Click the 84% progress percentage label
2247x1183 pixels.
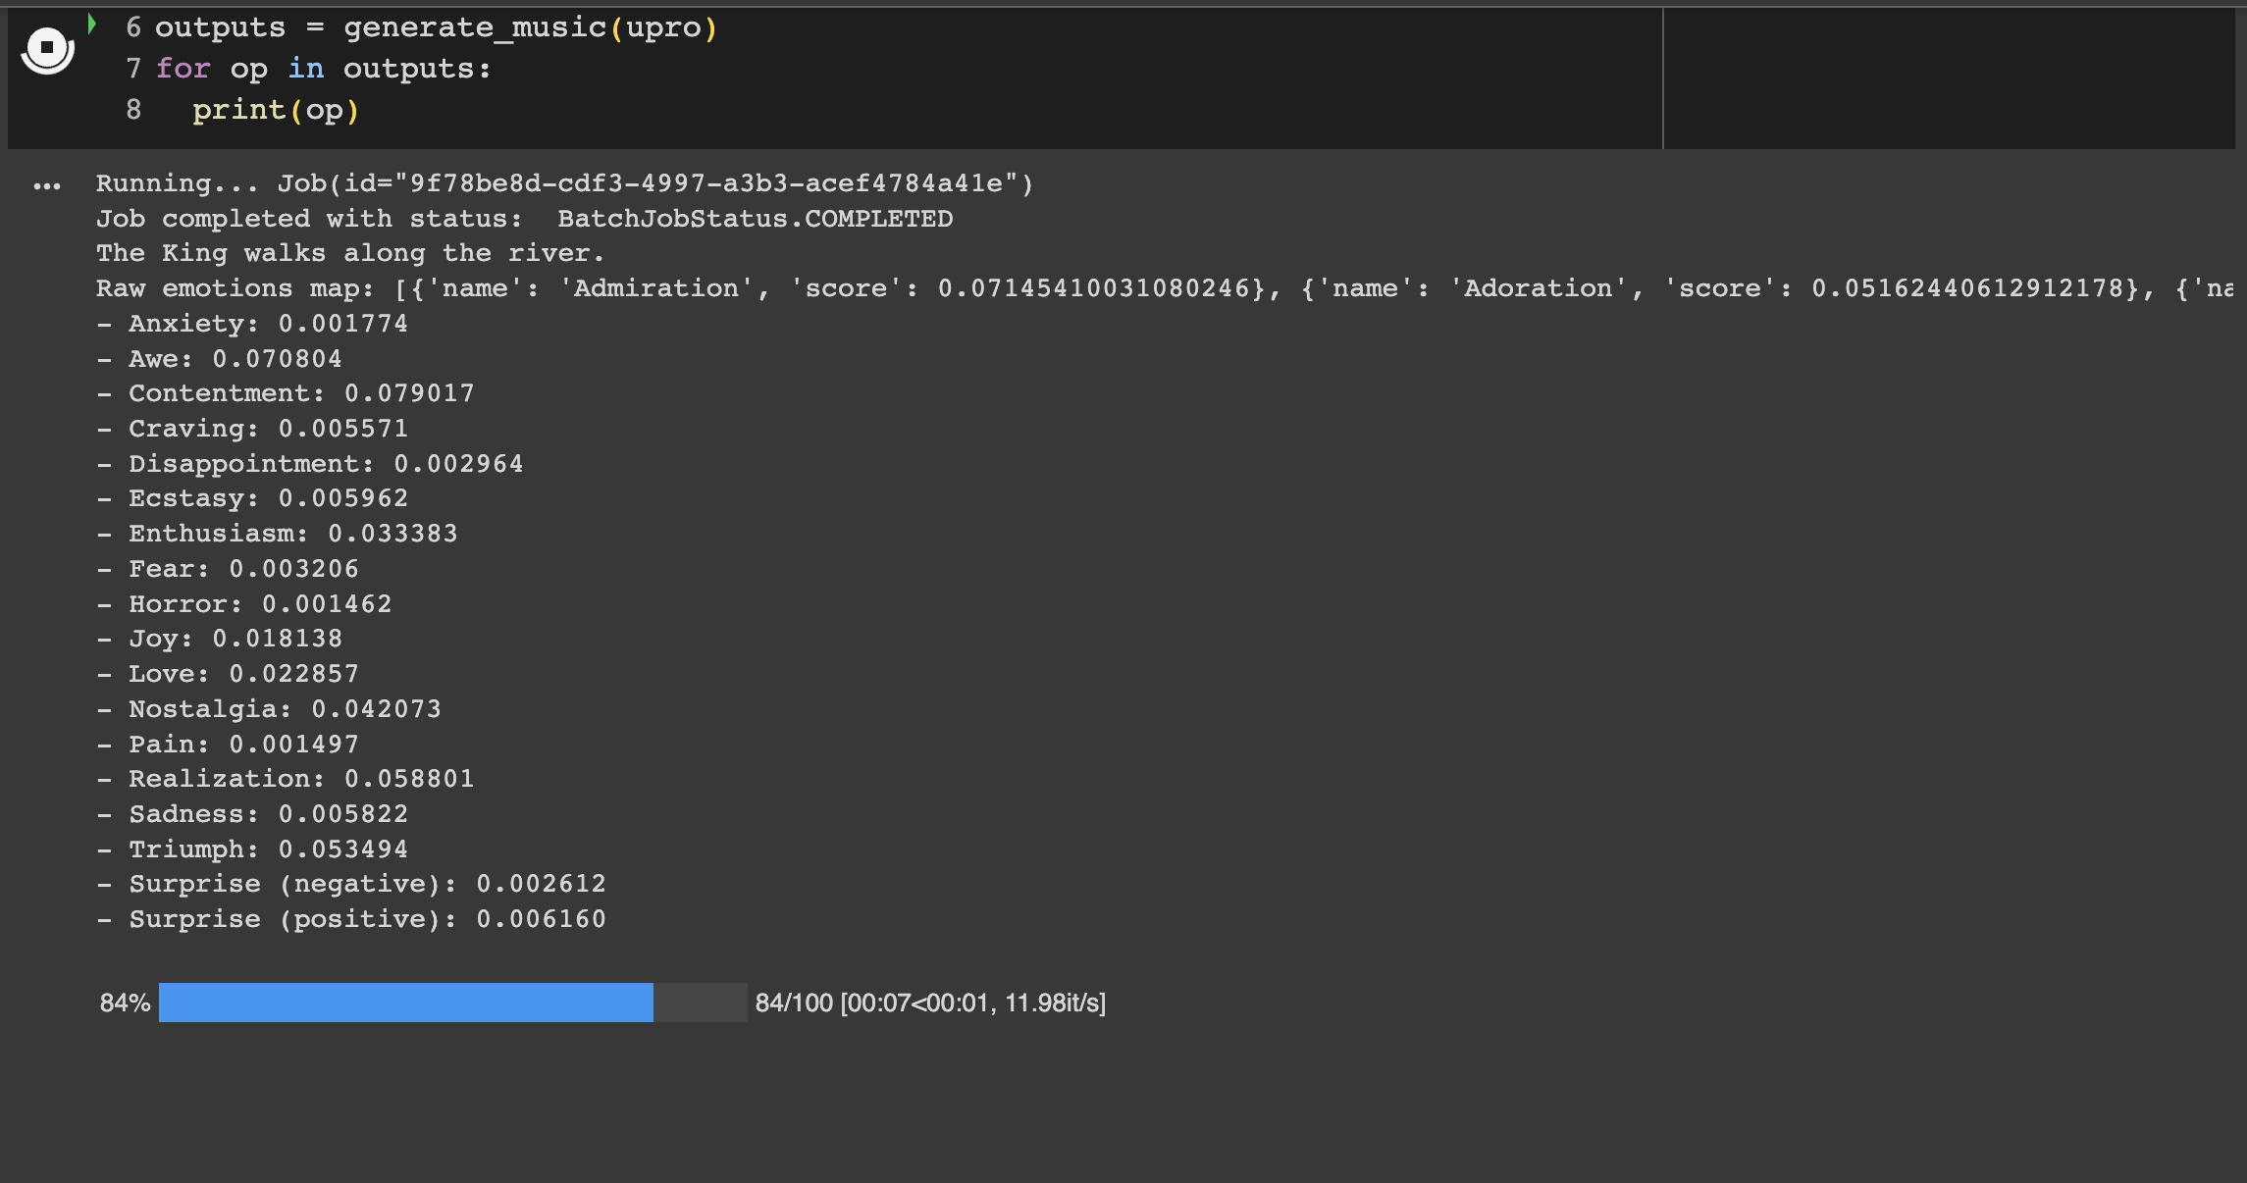coord(125,1003)
